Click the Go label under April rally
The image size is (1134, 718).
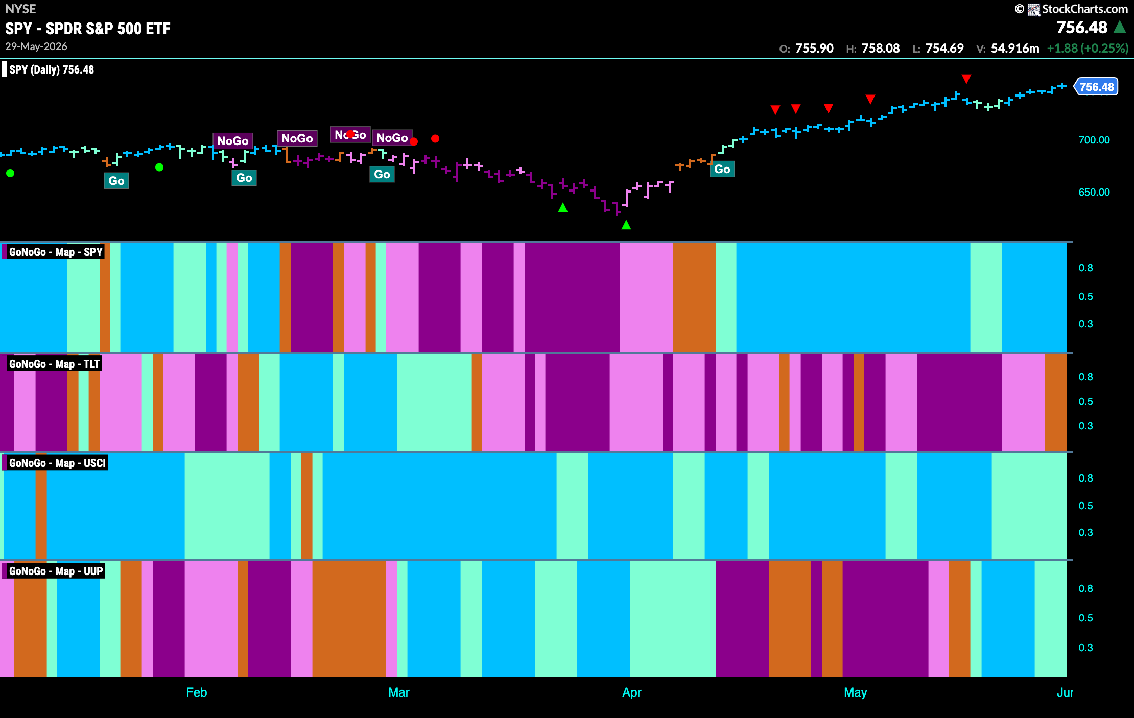[x=722, y=169]
